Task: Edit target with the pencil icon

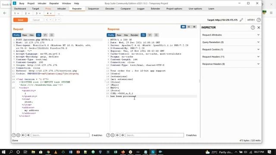Action: pos(241,20)
